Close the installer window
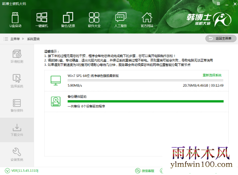This screenshot has width=238, height=175. pos(235,4)
